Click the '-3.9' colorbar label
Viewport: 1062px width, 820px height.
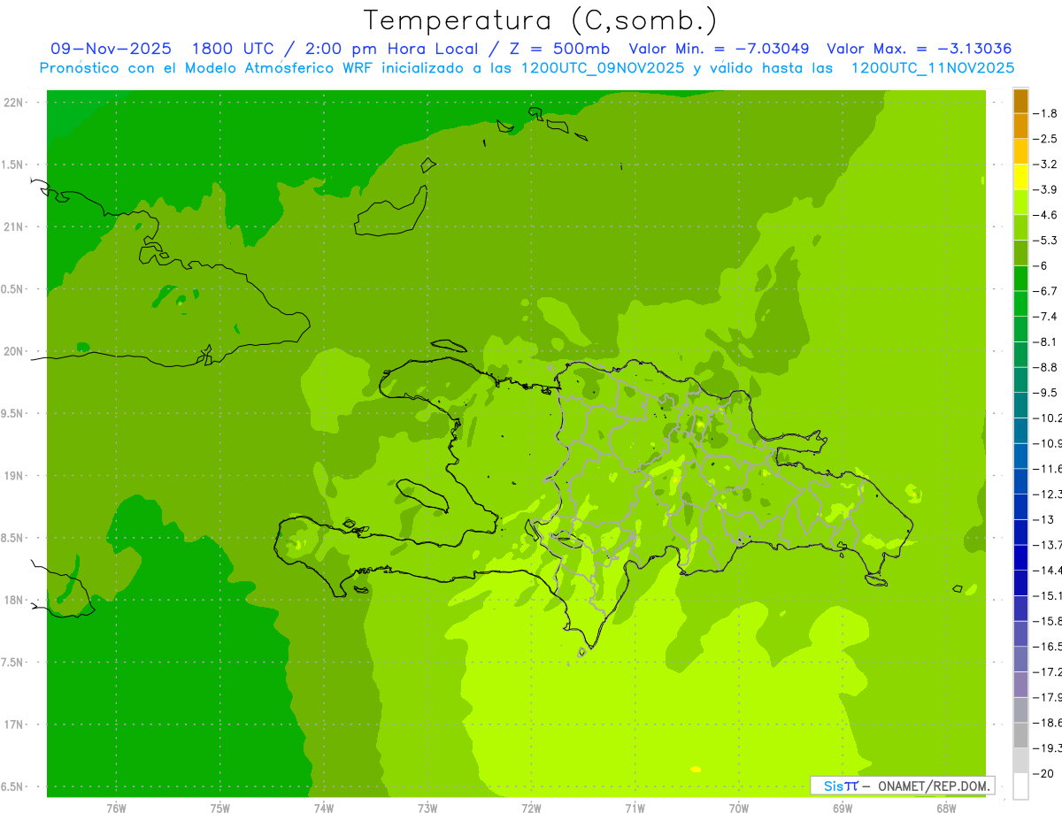tap(1046, 189)
